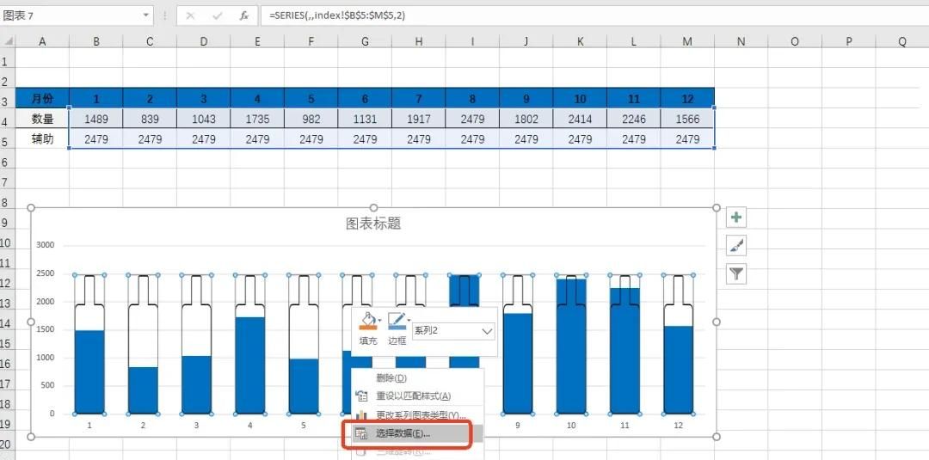Expand the Outline color dropdown arrow
This screenshot has height=460, width=929.
408,321
